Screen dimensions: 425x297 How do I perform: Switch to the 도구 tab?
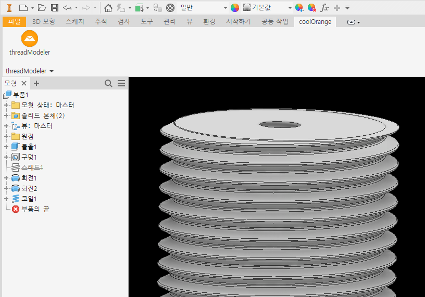147,22
